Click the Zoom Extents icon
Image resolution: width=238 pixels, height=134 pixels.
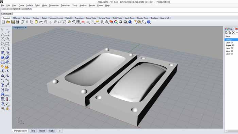(64, 22)
